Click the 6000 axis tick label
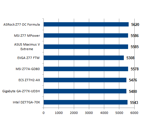This screenshot has width=142, height=131. click(134, 113)
